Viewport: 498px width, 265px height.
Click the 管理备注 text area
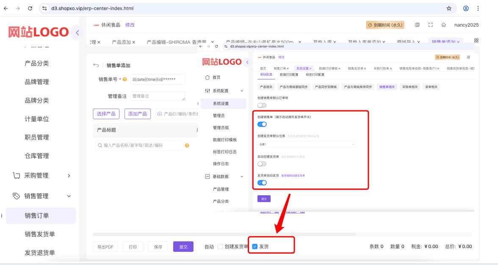158,96
